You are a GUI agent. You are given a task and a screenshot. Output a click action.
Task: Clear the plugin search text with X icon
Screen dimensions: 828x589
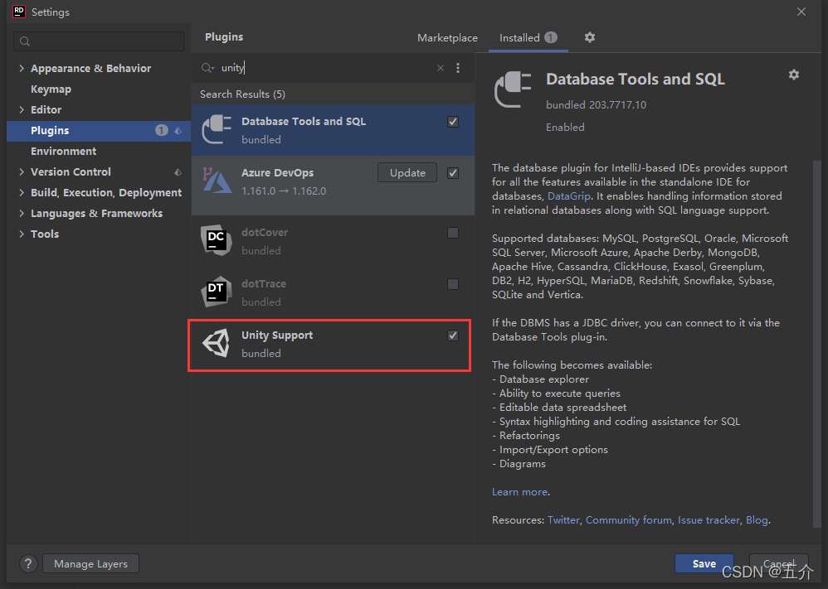[x=440, y=68]
